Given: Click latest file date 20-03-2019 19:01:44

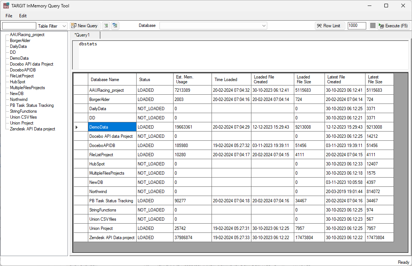Looking at the screenshot, I should pos(345,192).
